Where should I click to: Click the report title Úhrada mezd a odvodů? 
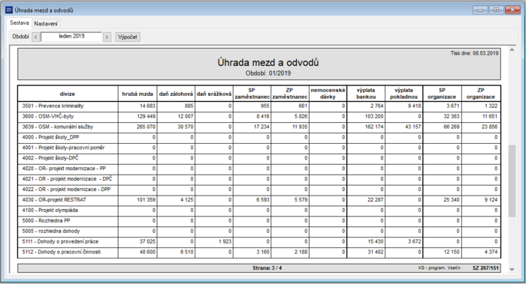tap(268, 62)
